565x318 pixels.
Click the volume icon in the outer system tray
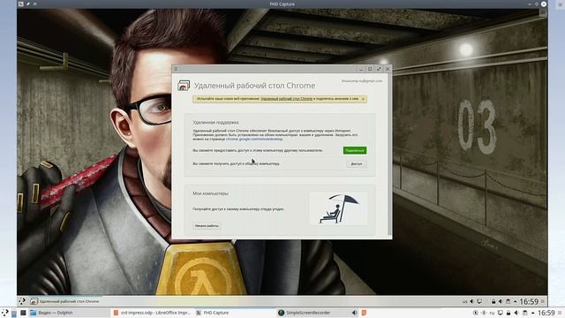(x=516, y=313)
